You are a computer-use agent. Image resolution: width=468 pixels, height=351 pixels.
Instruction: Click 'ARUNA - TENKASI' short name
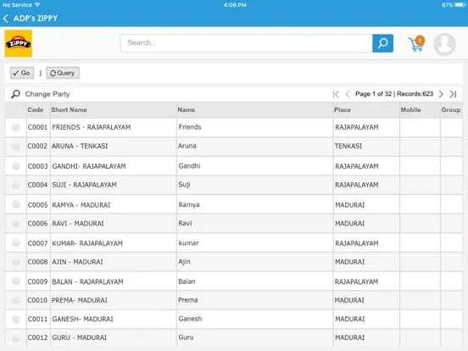(80, 146)
